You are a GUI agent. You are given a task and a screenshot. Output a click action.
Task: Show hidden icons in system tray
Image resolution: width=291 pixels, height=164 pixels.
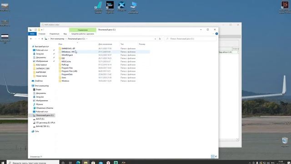click(250, 163)
